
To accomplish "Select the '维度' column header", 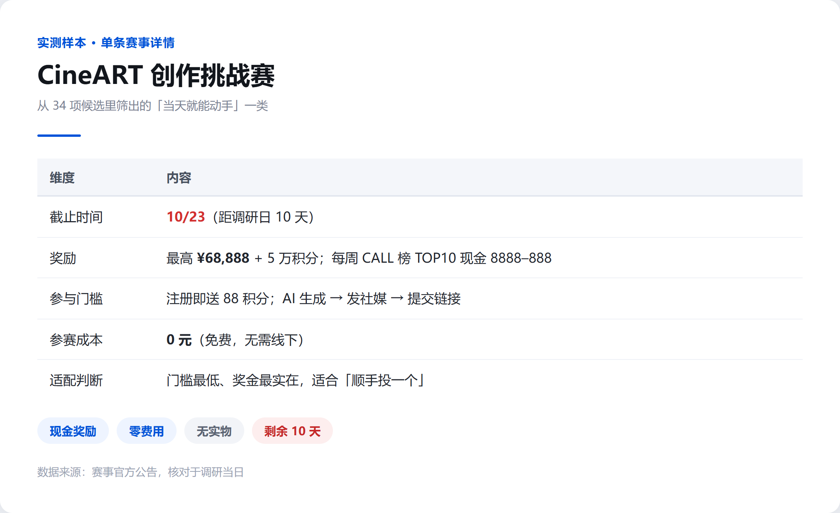I will coord(62,178).
